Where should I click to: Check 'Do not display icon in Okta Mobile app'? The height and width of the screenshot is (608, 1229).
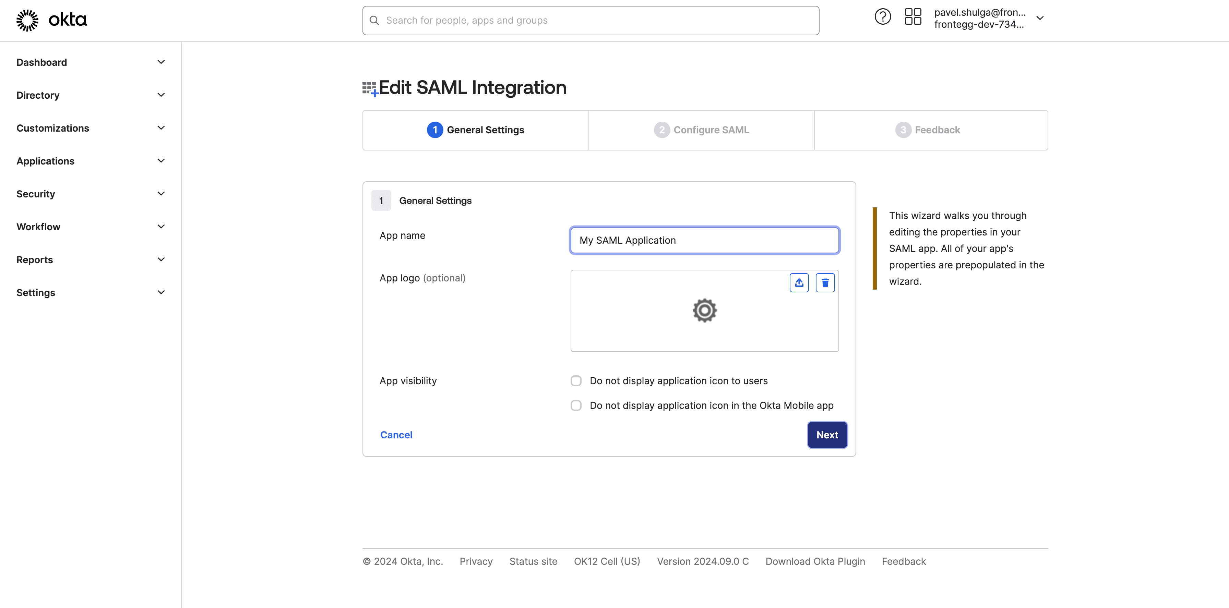pos(576,405)
